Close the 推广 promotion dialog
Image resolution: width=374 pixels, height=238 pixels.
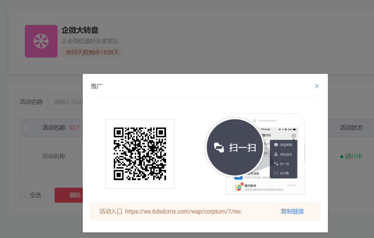click(x=317, y=86)
